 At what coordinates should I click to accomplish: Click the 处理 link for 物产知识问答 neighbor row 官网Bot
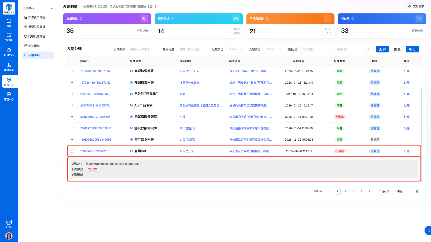click(x=406, y=151)
